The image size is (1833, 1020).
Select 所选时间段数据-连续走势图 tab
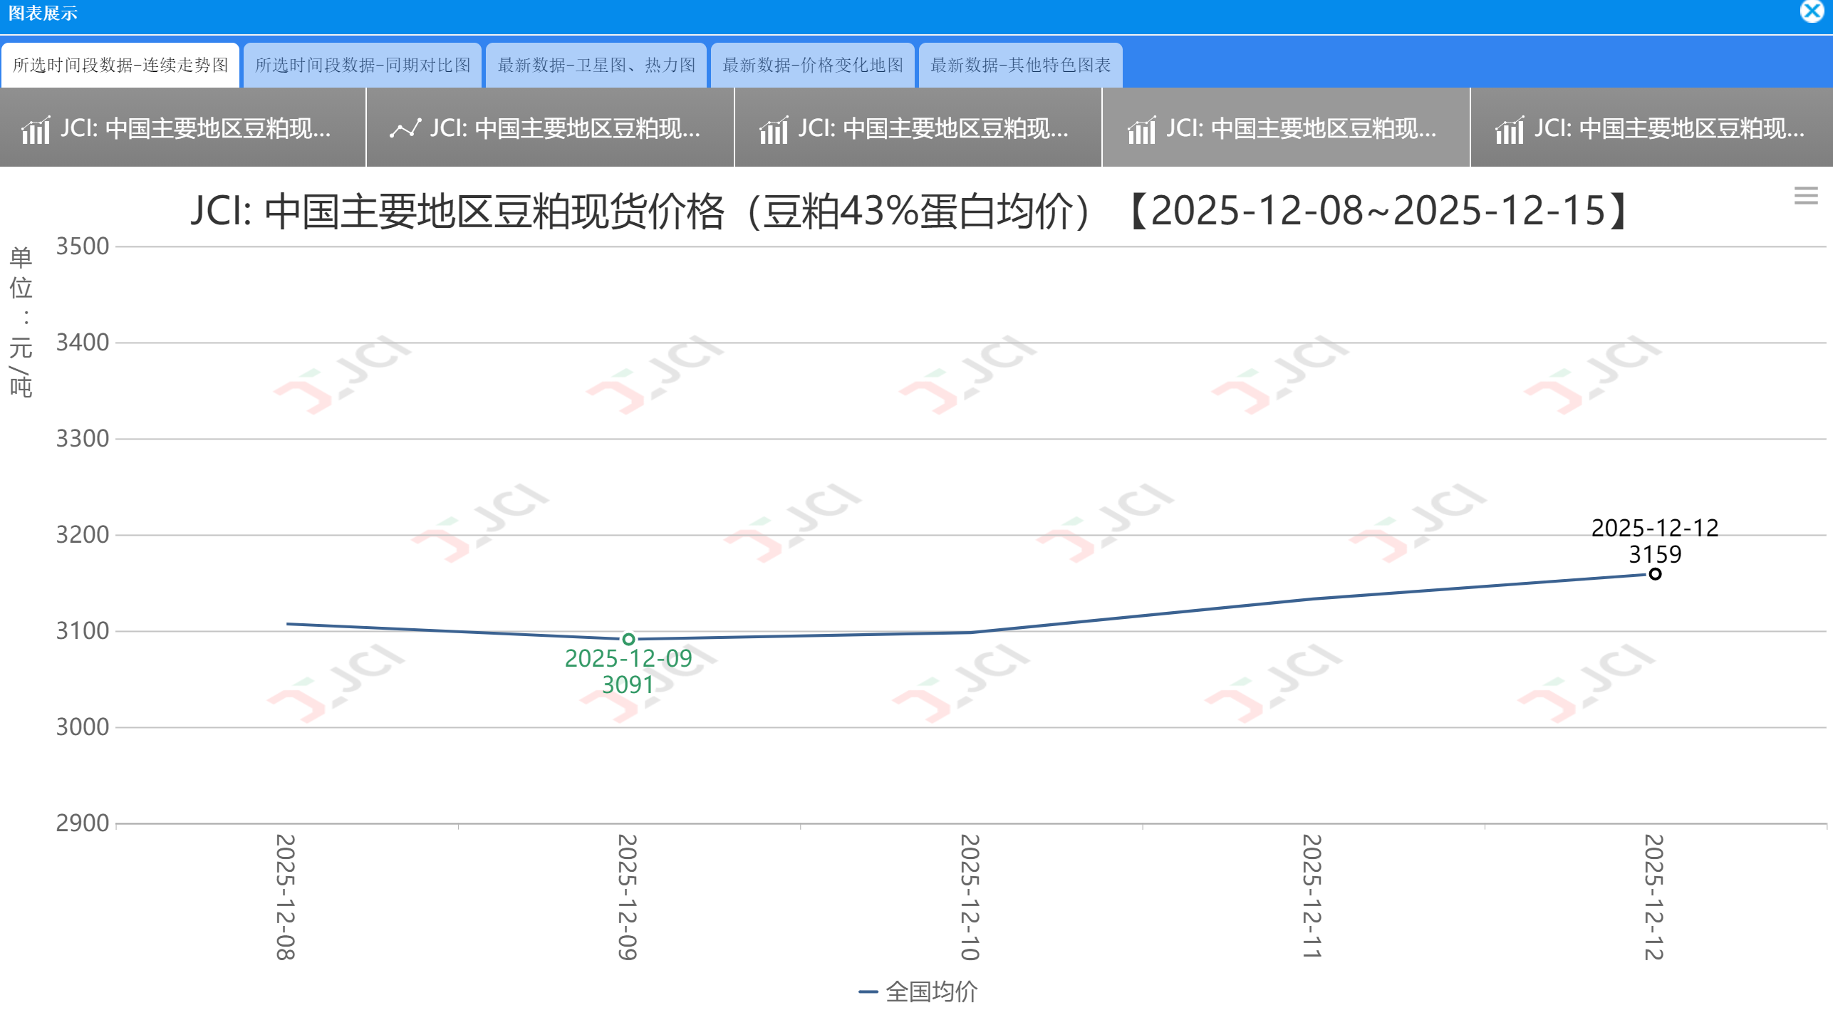click(x=120, y=66)
